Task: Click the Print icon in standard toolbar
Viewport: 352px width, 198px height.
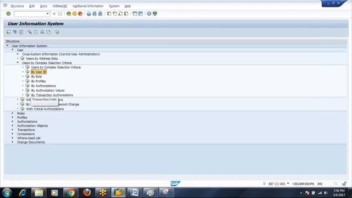Action: (89, 14)
